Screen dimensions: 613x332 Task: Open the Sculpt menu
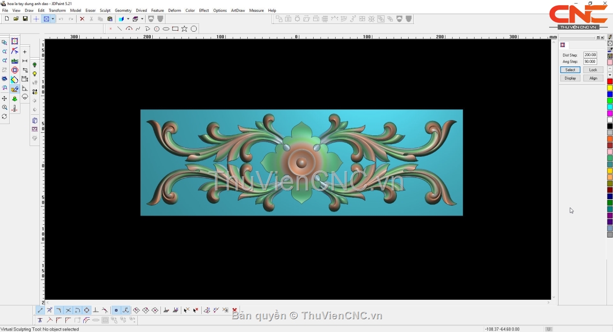(x=105, y=10)
